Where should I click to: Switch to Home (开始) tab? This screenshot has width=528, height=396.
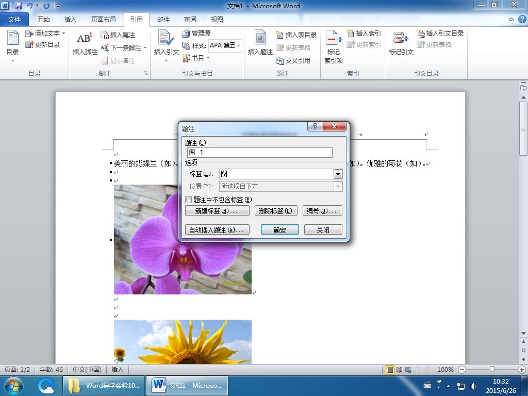[43, 20]
